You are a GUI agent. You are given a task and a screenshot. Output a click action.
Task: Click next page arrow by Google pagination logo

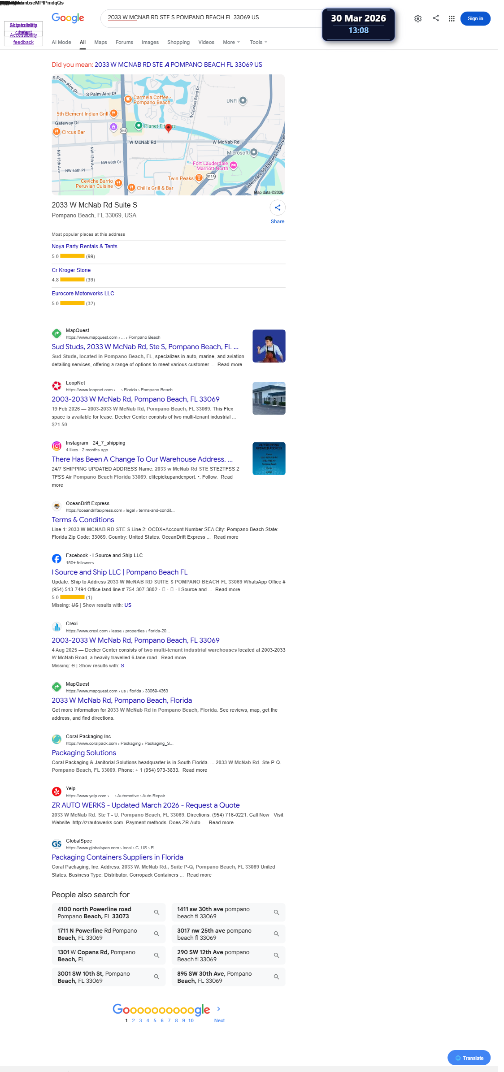coord(219,1009)
